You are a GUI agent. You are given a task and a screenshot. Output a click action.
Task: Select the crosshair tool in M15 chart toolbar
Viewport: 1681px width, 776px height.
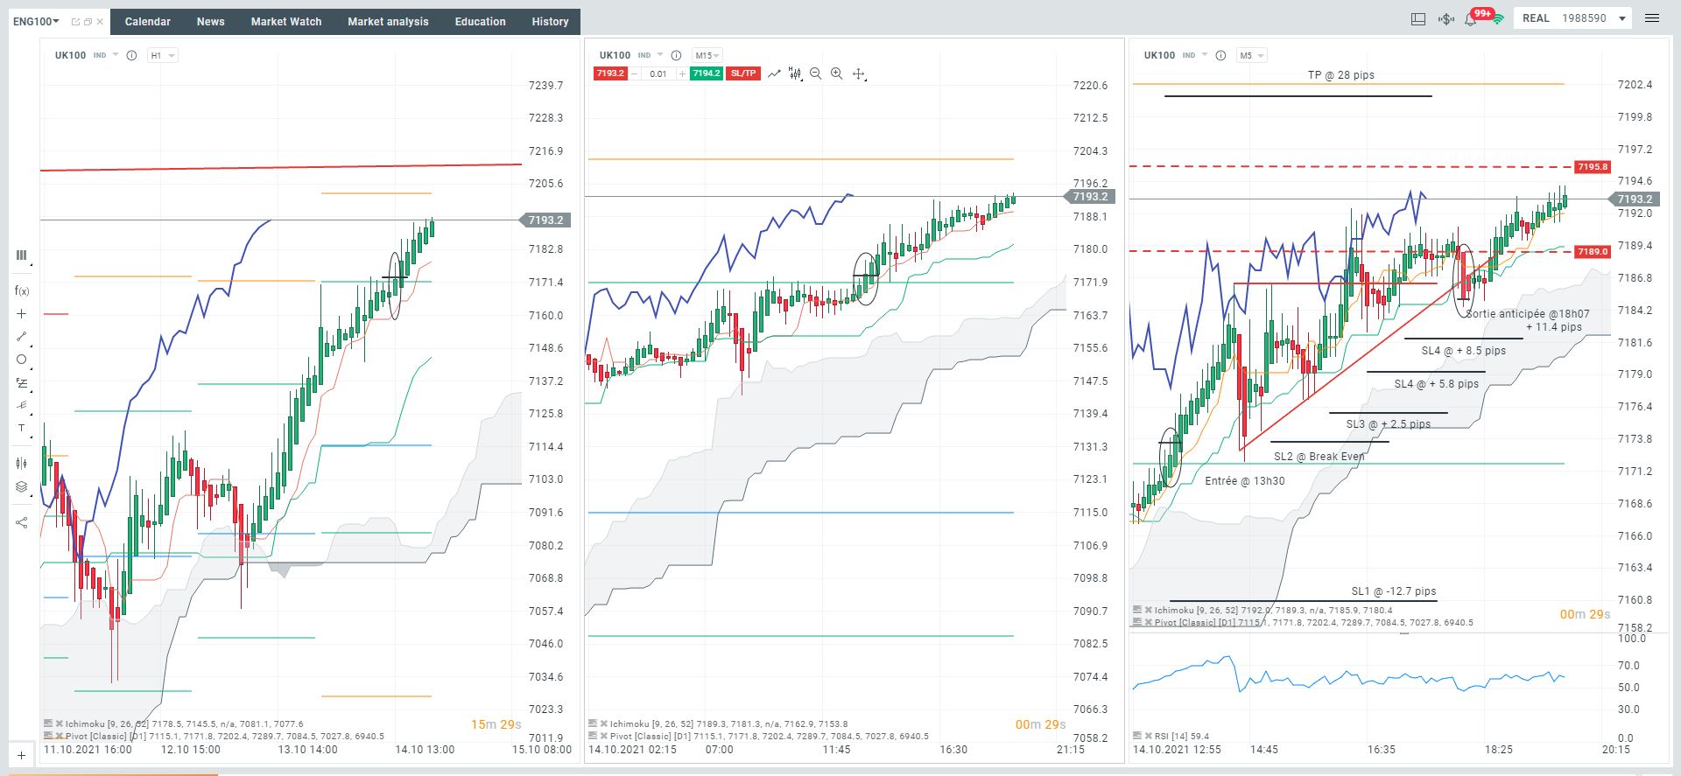pos(859,74)
